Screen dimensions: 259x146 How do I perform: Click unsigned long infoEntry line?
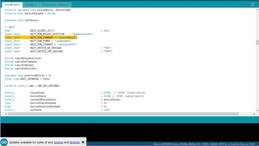click(21, 20)
